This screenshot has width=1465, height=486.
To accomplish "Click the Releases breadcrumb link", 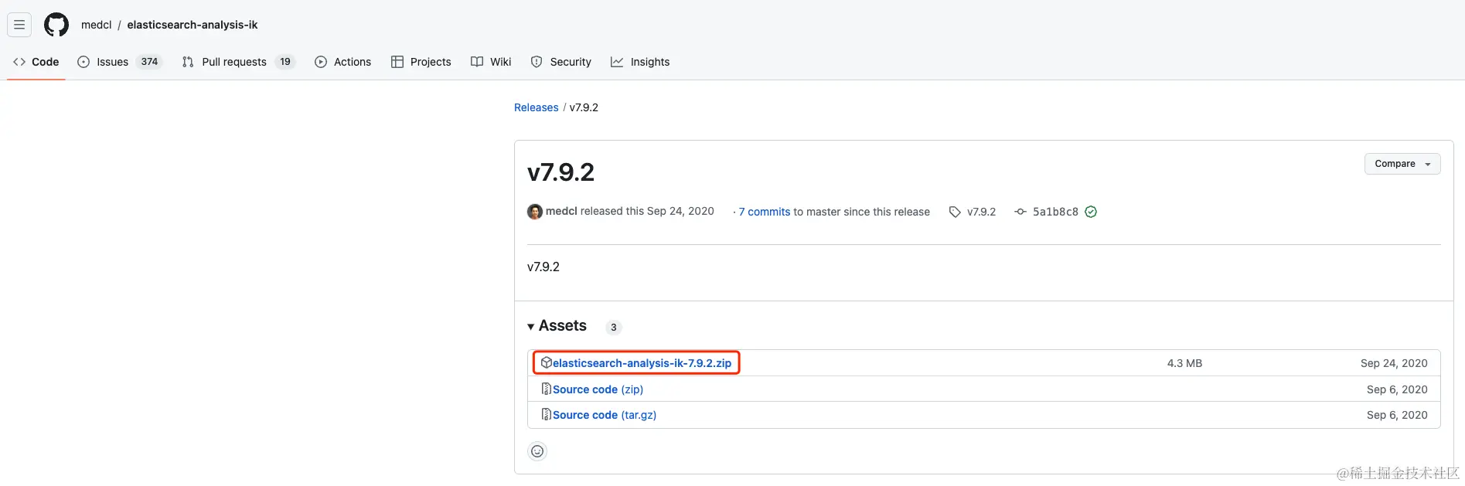I will [536, 107].
